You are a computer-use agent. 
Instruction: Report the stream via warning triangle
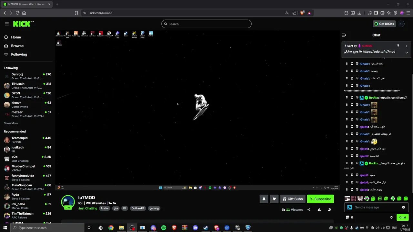click(x=319, y=210)
